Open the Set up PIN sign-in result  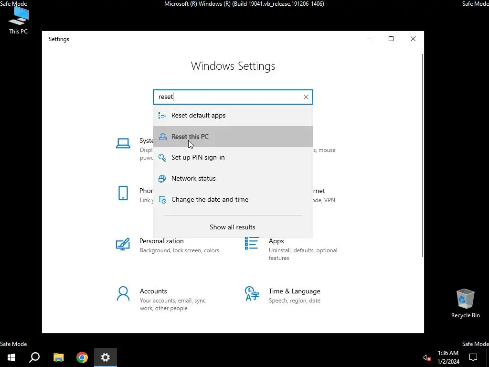(x=233, y=157)
